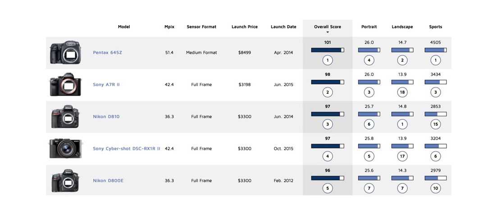Click Nikon D810 landscape rank 1 badge
The width and height of the screenshot is (497, 215).
click(402, 124)
